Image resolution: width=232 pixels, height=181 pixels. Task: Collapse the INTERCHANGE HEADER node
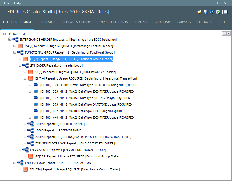(x=10, y=40)
